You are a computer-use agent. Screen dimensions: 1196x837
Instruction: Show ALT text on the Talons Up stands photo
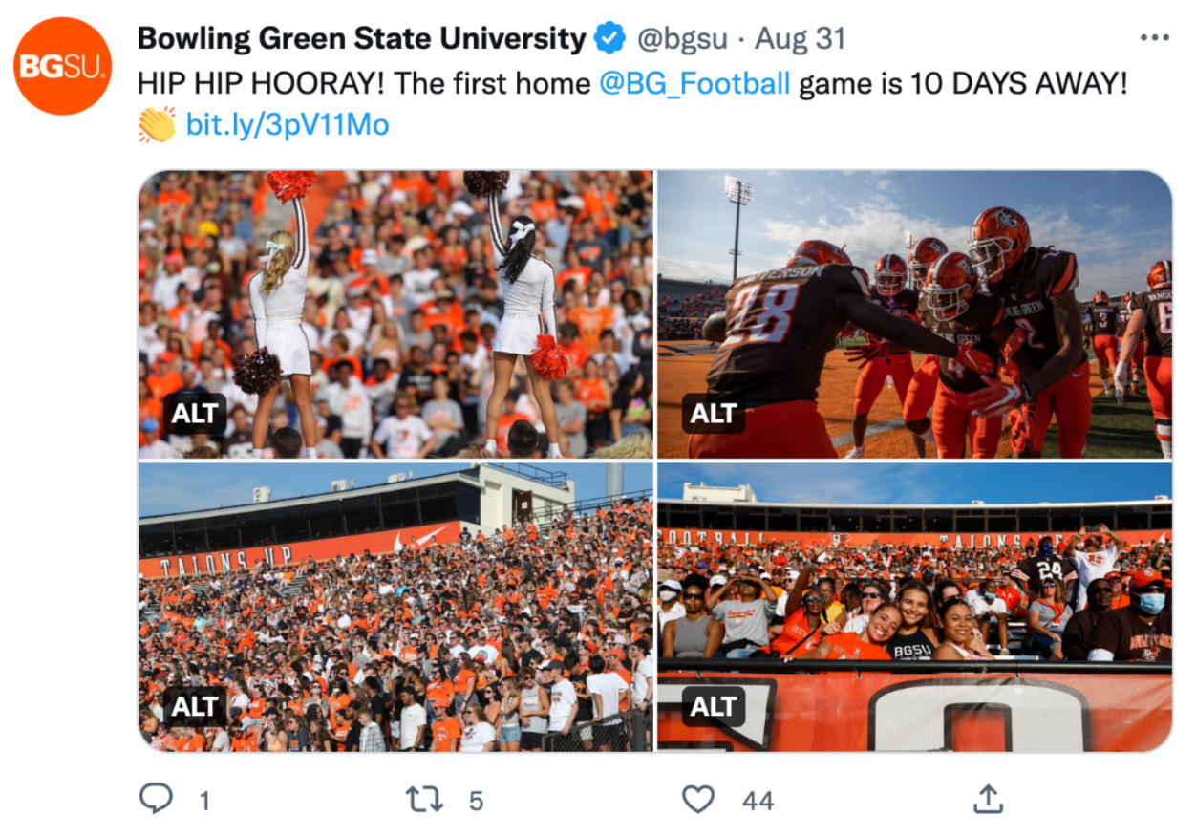(195, 706)
